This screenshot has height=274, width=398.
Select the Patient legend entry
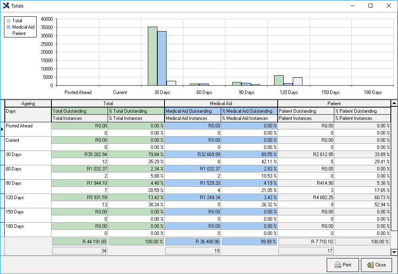19,33
